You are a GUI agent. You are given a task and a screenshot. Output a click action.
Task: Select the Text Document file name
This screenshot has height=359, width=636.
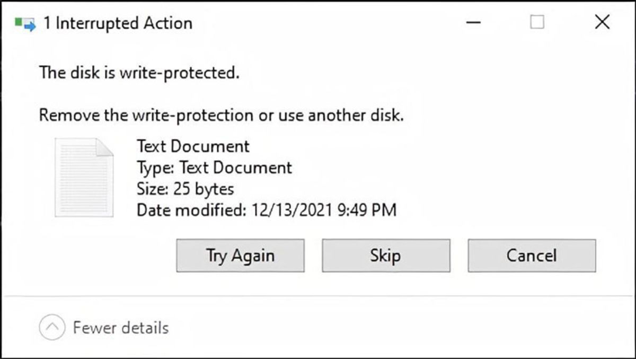coord(192,146)
